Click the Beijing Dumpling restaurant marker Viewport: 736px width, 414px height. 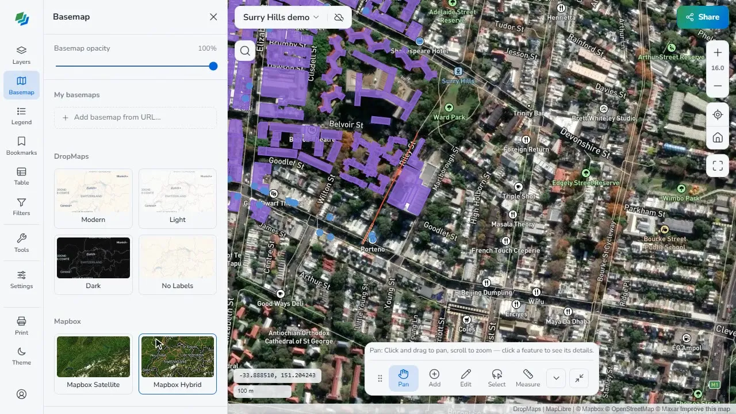coord(486,282)
